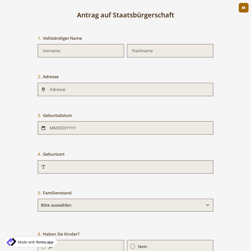251x251 pixels.
Task: Click the chevron on the Familienstand dropdown
Action: [208, 205]
